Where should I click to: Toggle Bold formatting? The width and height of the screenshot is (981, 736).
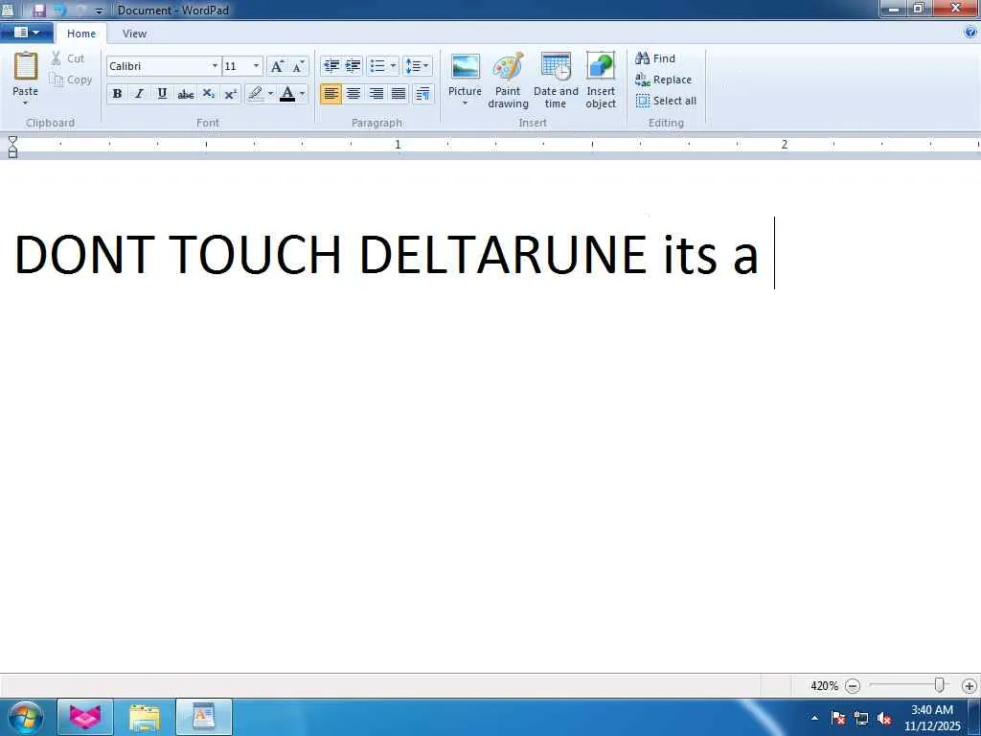coord(117,94)
